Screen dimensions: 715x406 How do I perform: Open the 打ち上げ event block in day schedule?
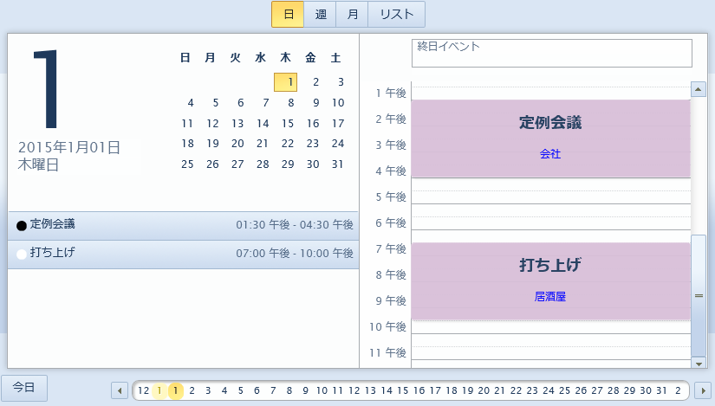551,281
